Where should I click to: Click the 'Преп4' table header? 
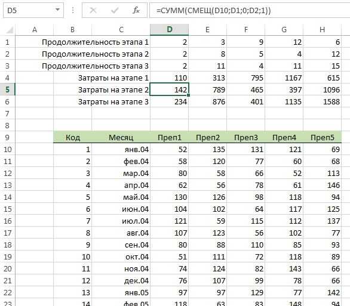coord(284,137)
